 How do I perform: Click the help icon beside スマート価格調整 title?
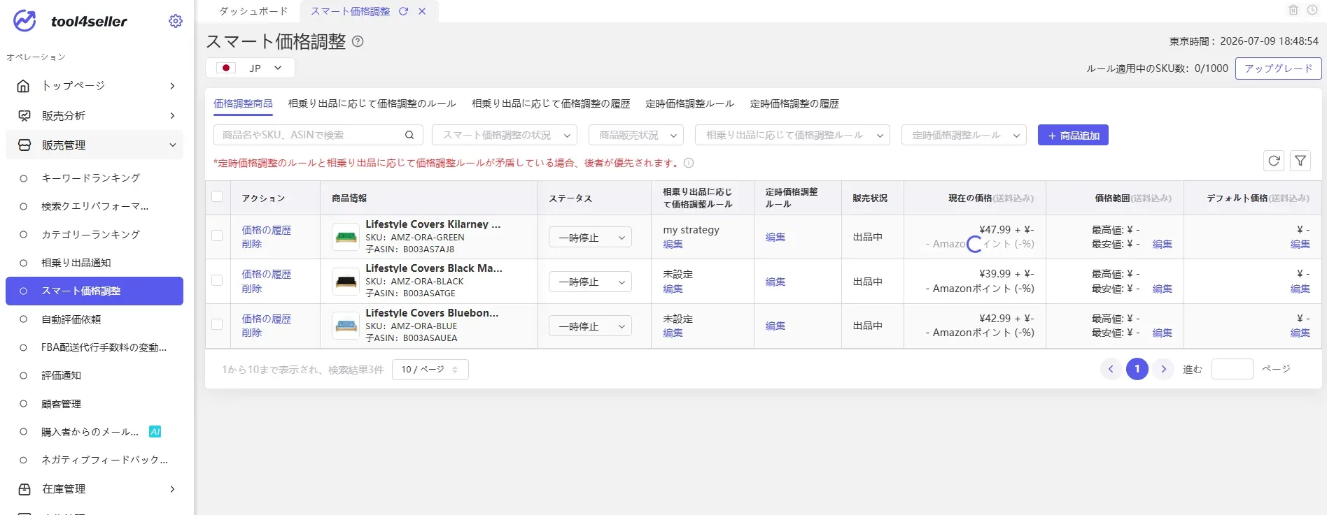(x=358, y=41)
